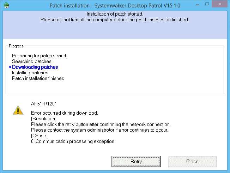
Task: Click the Installing patches step
Action: [x=30, y=73]
